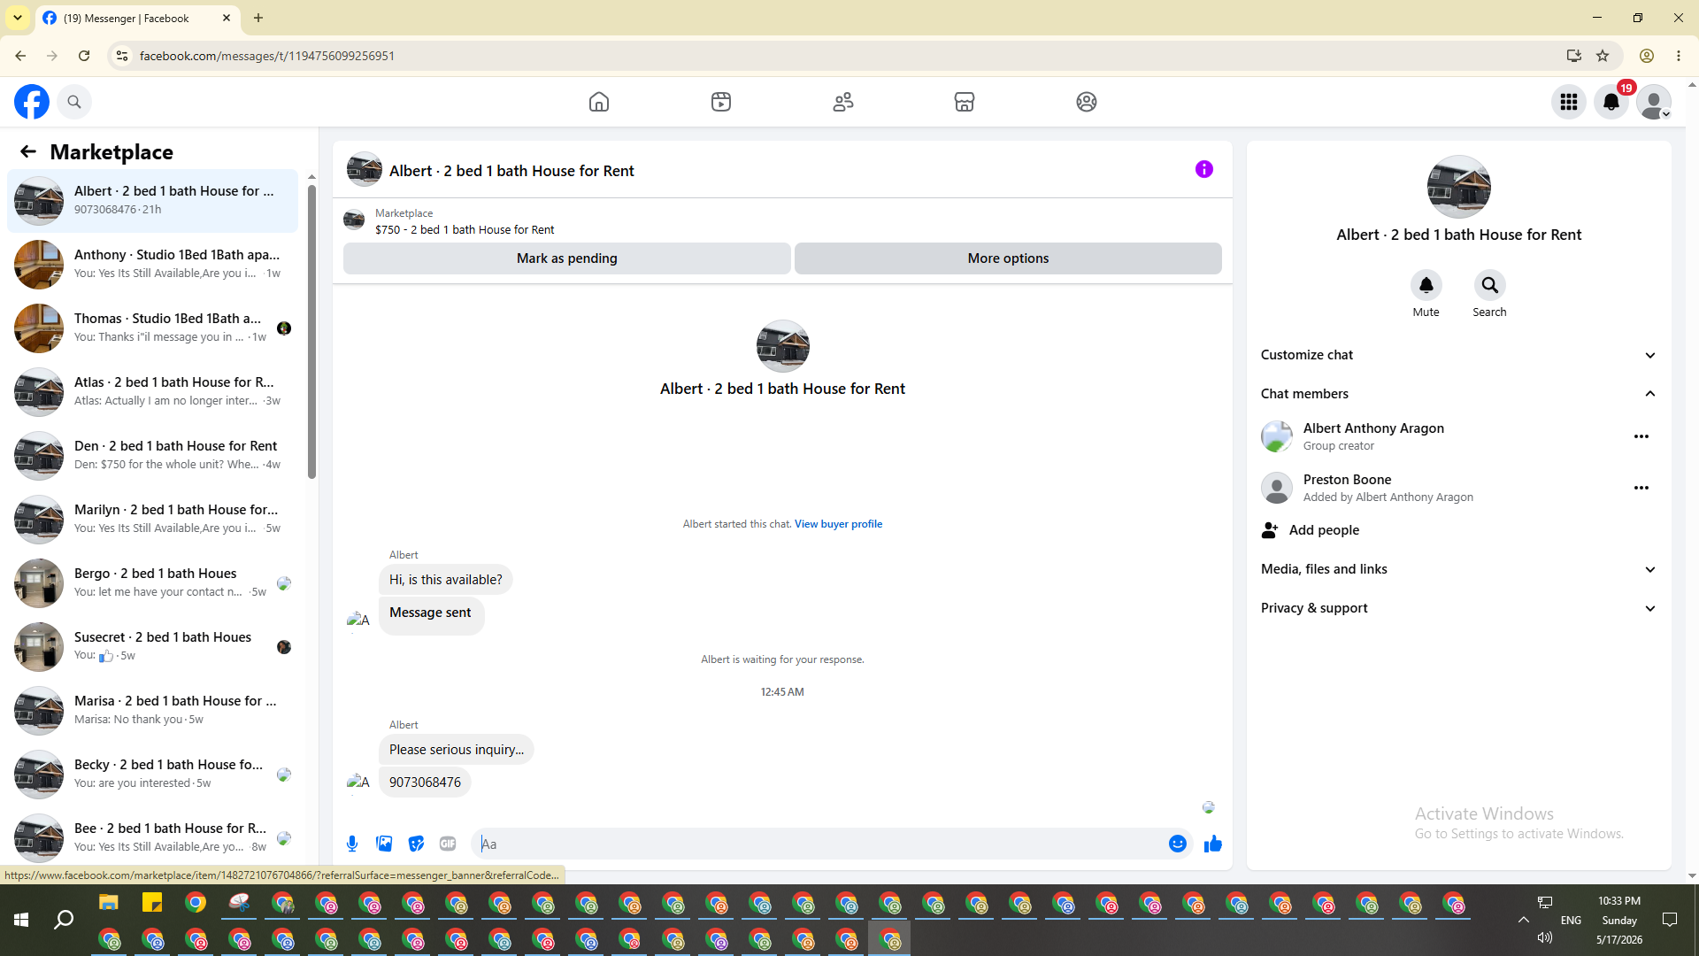This screenshot has width=1699, height=956.
Task: Open the account profile menu avatar
Action: click(1654, 102)
